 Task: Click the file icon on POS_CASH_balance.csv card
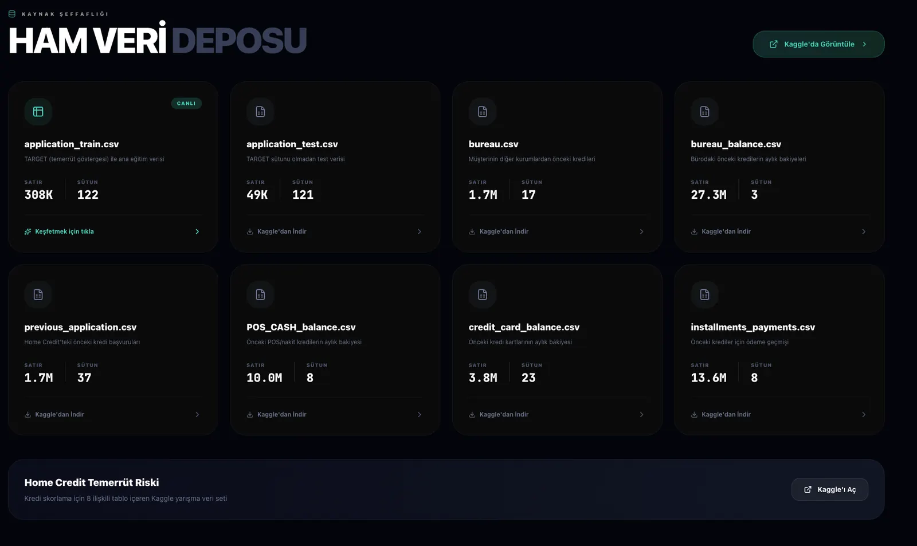click(260, 294)
